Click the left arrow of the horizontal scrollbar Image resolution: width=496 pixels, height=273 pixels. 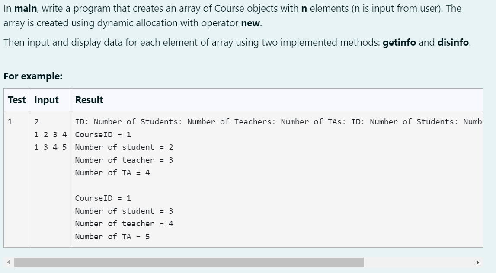7,263
